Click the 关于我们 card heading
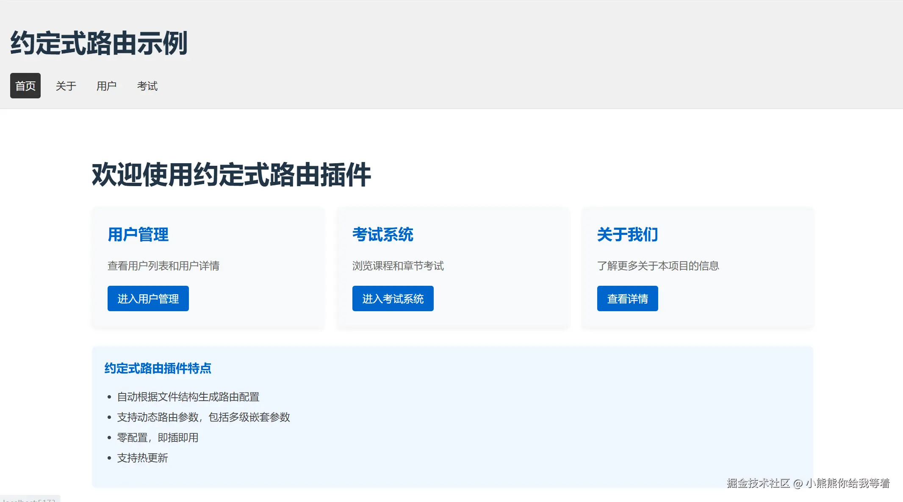 [627, 234]
